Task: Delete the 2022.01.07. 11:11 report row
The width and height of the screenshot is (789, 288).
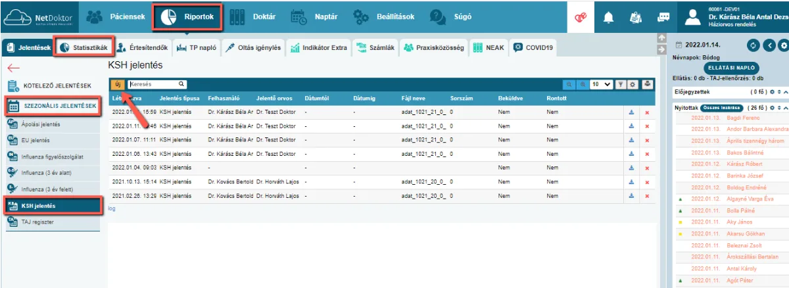Action: (x=647, y=141)
